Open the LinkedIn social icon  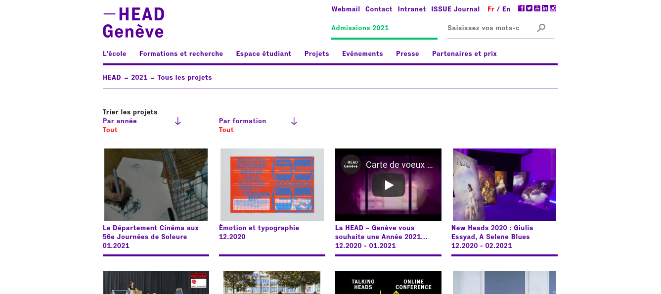coord(545,8)
